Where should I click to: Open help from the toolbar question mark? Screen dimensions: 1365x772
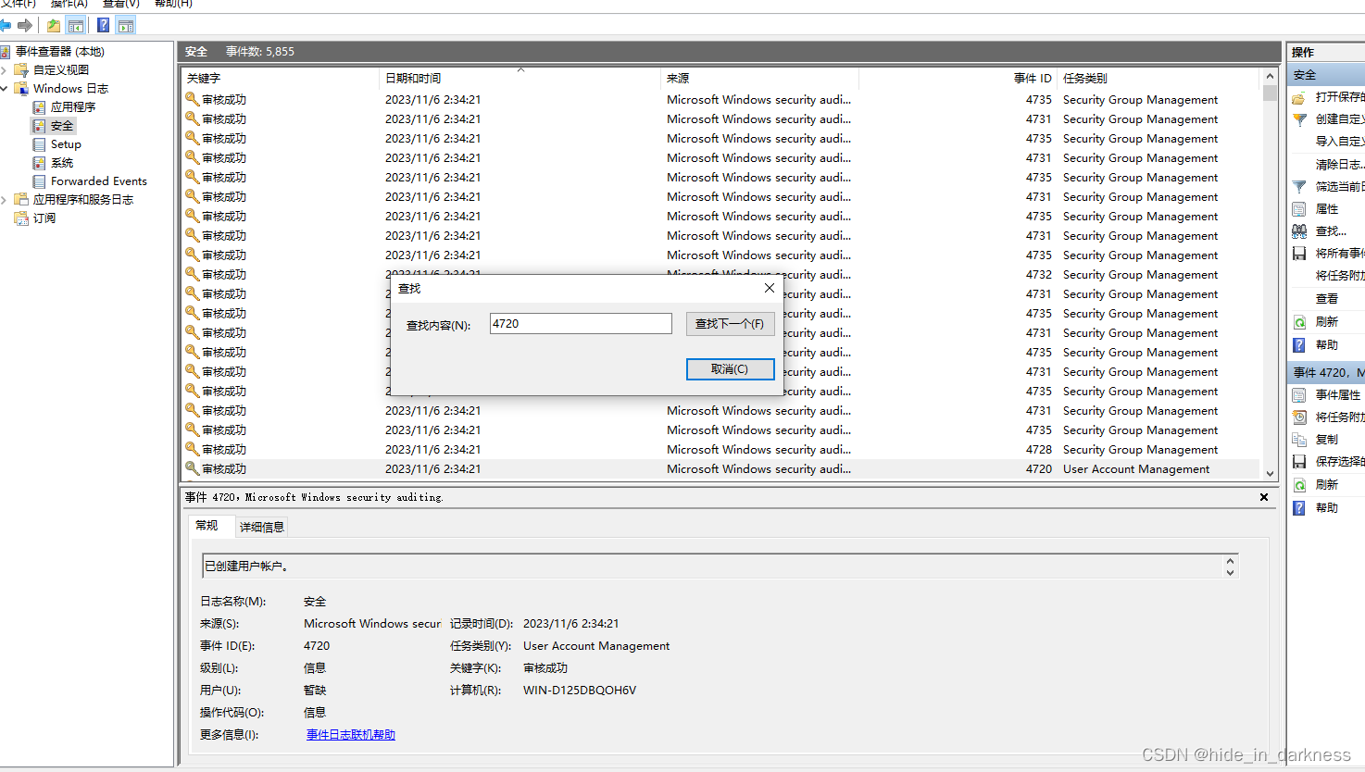coord(104,25)
